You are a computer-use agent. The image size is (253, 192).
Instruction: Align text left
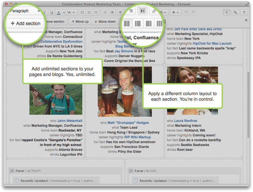pos(120,13)
